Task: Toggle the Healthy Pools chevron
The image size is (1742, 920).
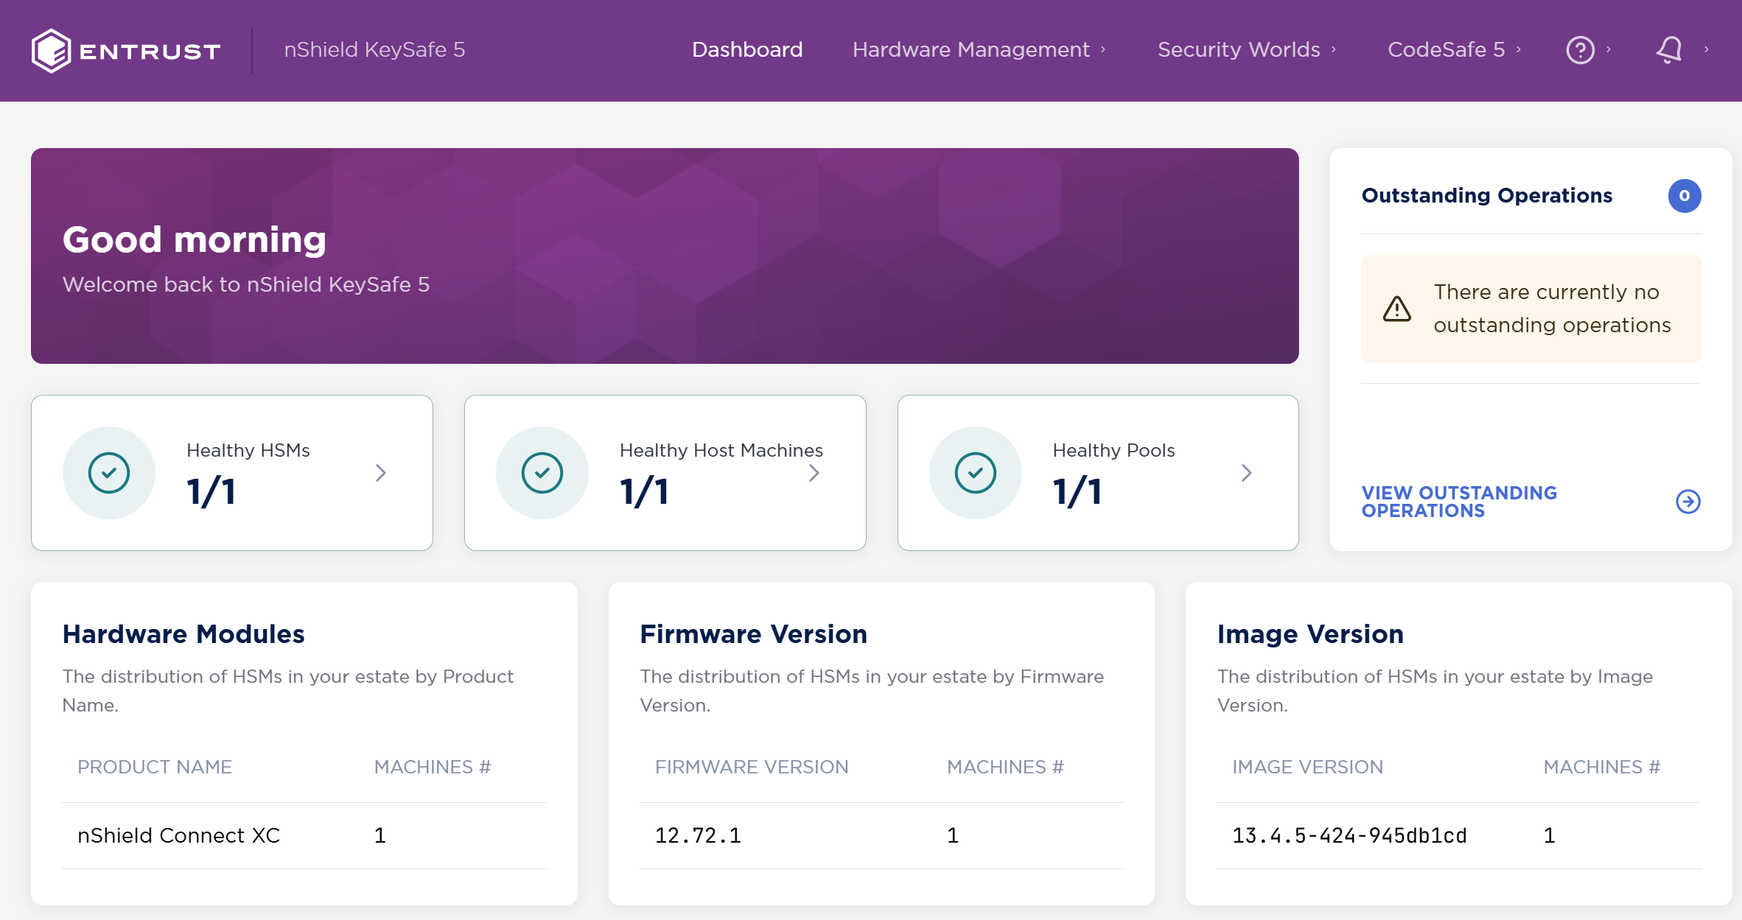Action: 1247,472
